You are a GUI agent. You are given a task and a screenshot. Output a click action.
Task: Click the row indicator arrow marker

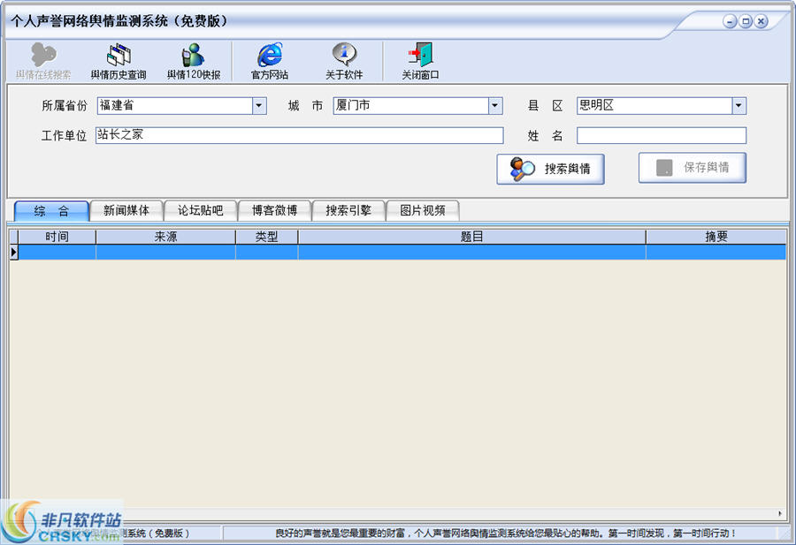tap(13, 252)
